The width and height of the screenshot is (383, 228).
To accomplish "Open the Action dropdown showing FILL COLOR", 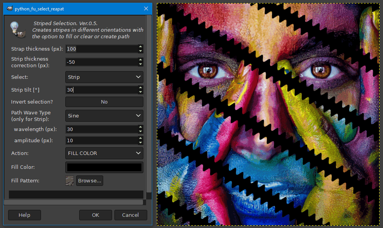I will tap(104, 153).
